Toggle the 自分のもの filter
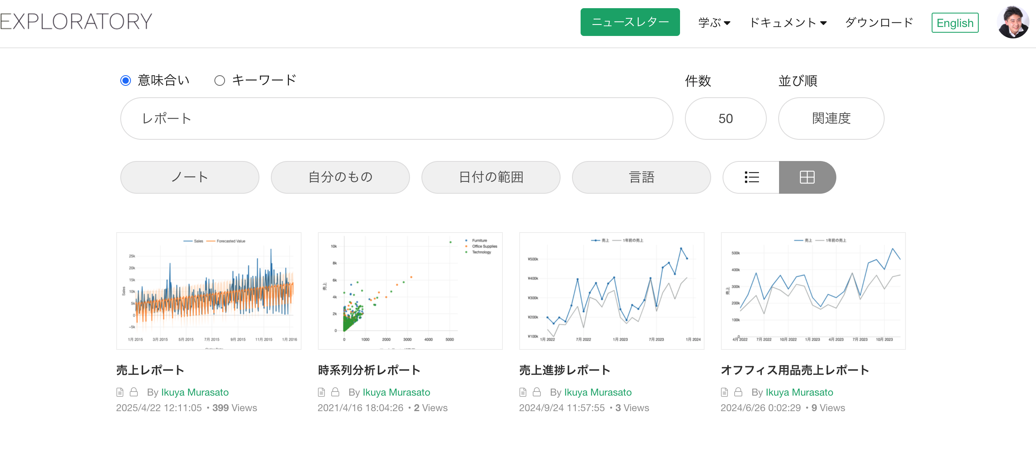Screen dimensions: 1036x461 [x=340, y=177]
